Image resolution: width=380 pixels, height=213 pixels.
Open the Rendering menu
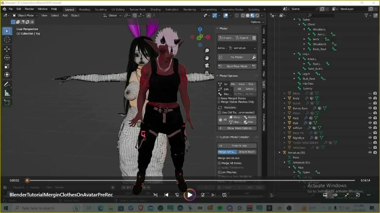(x=190, y=9)
